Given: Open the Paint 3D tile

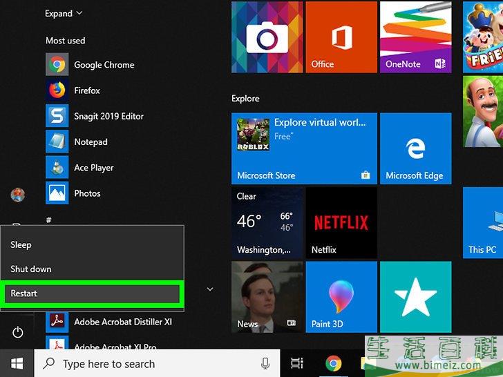Looking at the screenshot, I should click(341, 296).
